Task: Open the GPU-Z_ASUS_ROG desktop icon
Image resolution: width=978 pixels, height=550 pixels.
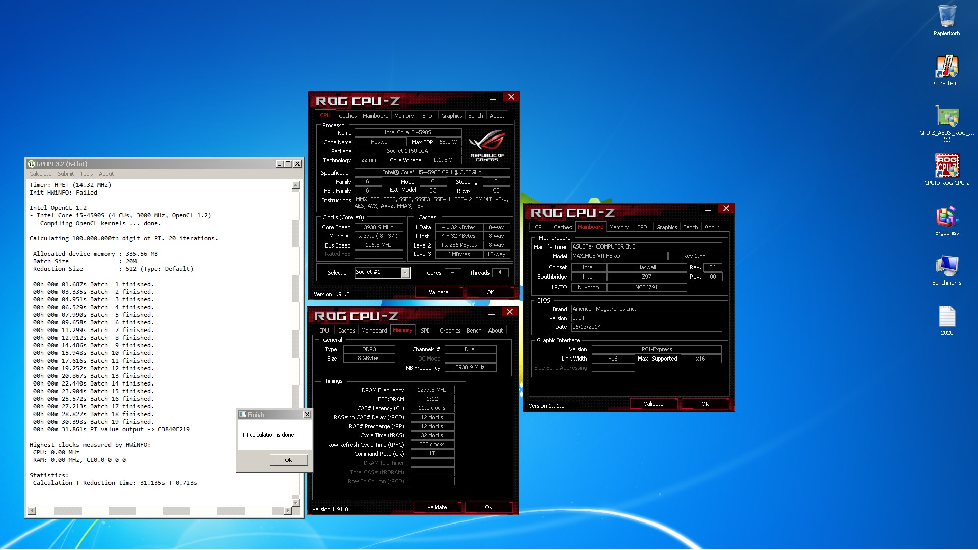Action: [946, 123]
